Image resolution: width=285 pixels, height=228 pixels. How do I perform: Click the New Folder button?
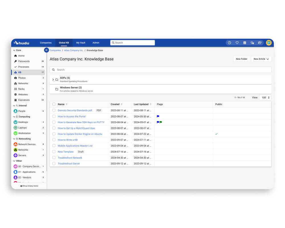click(242, 59)
